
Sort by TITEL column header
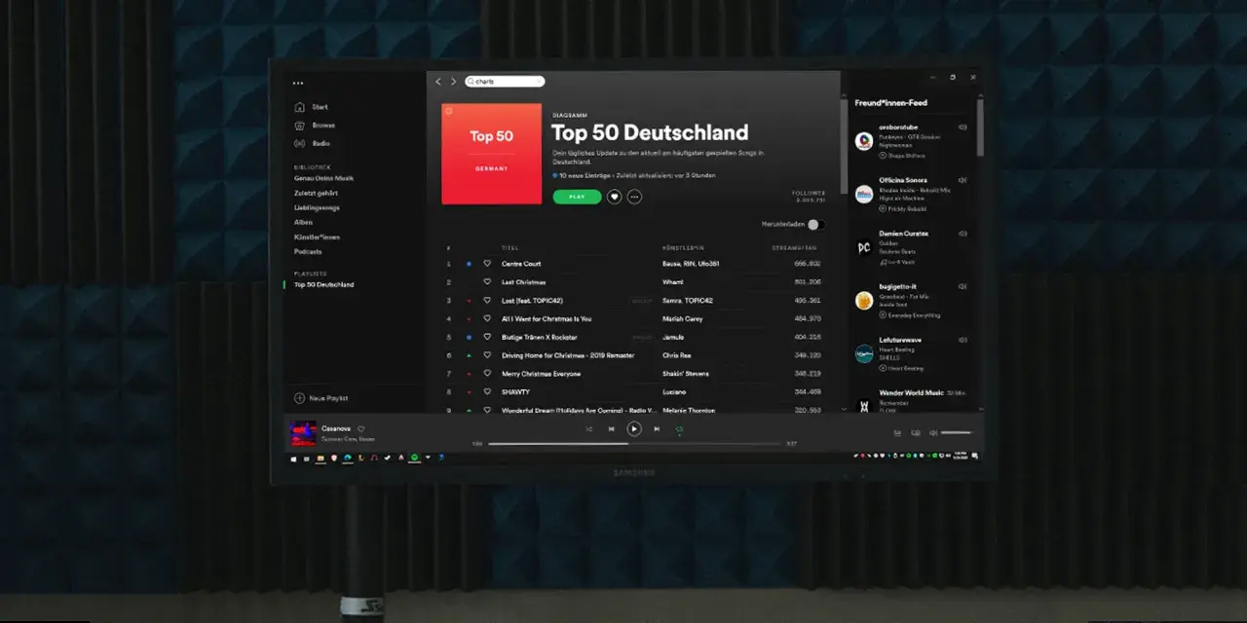pyautogui.click(x=510, y=247)
